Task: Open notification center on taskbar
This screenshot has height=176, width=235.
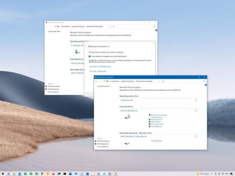Action: pyautogui.click(x=231, y=174)
